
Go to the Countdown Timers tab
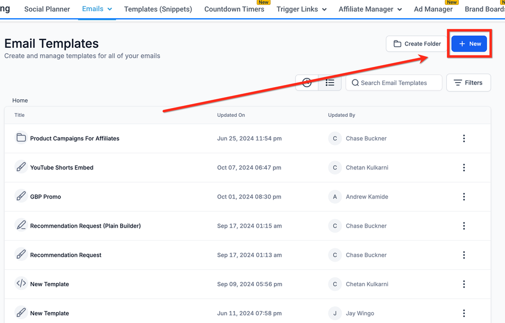click(234, 9)
